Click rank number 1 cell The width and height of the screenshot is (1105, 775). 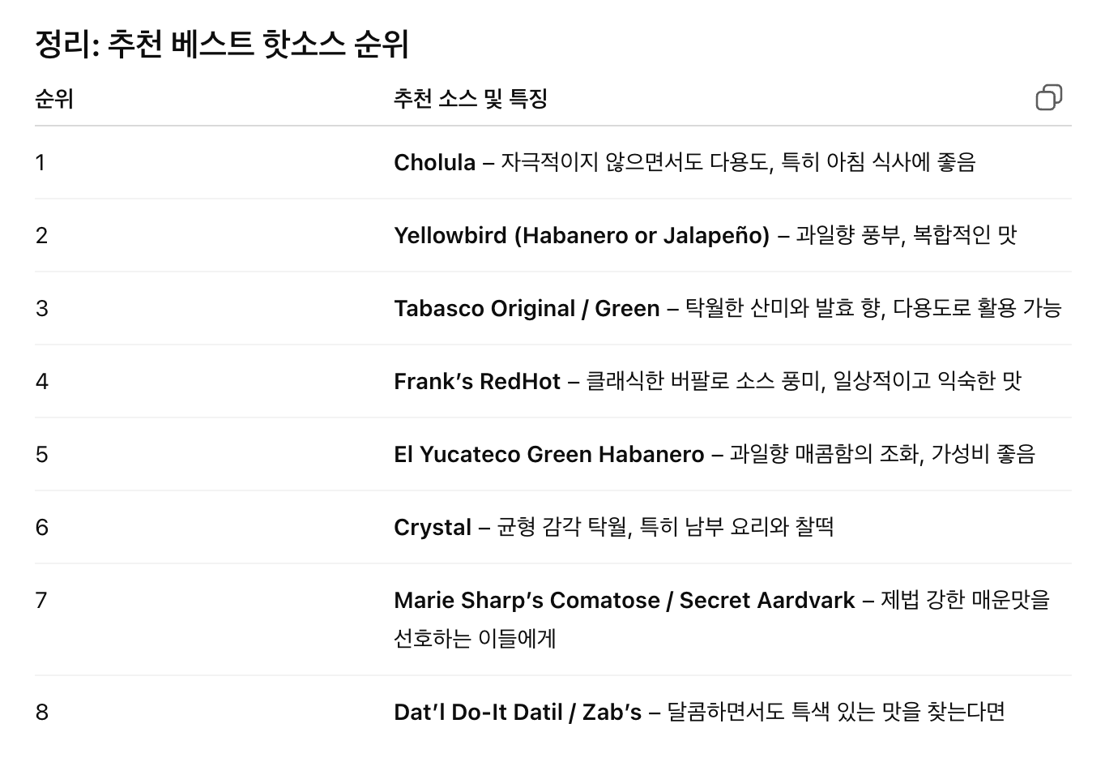[x=41, y=162]
